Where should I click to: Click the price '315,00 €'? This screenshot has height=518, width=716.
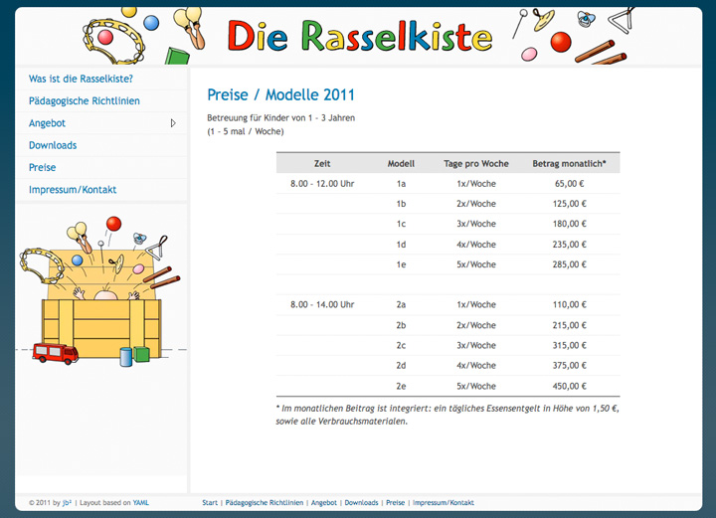569,345
